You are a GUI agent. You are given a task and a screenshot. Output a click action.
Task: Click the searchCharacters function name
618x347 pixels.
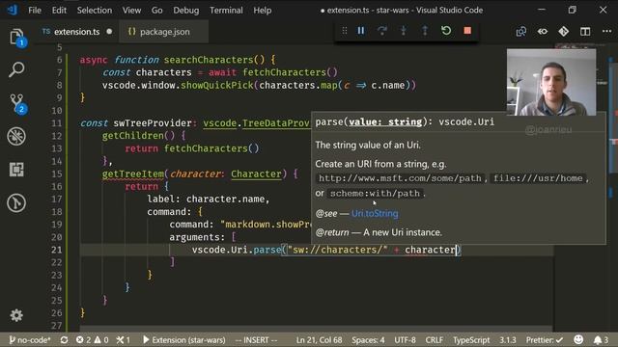[209, 60]
